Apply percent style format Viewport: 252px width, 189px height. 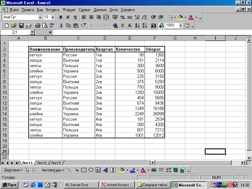click(x=123, y=17)
